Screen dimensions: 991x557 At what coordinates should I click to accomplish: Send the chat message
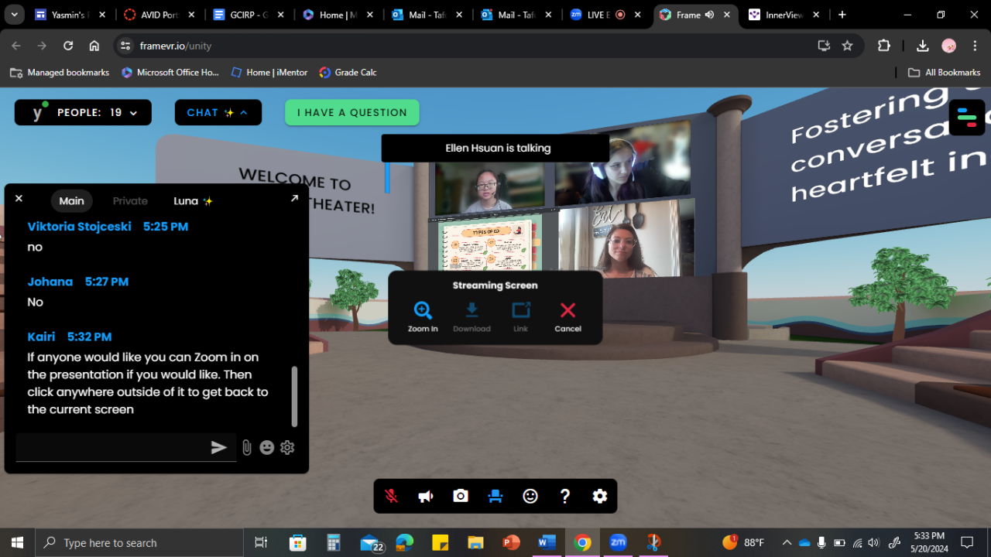[x=219, y=447]
